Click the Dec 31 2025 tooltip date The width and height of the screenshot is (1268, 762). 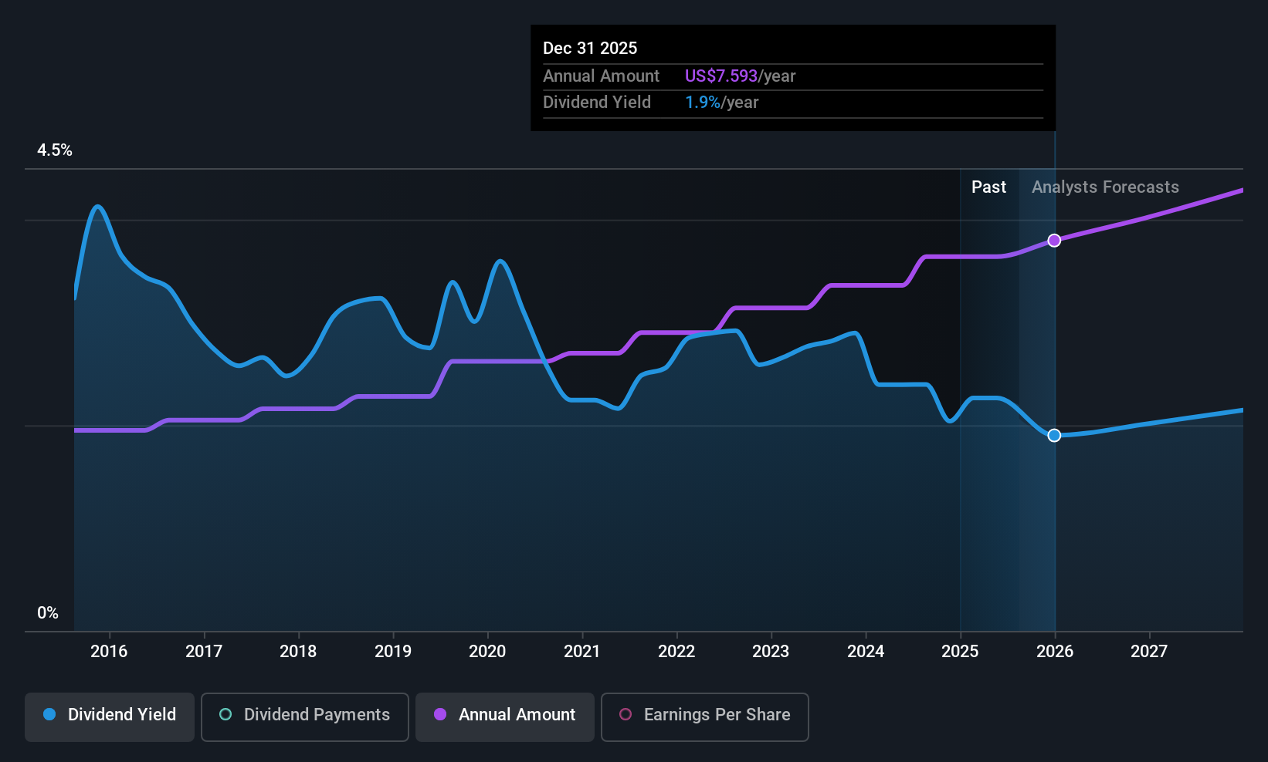590,49
